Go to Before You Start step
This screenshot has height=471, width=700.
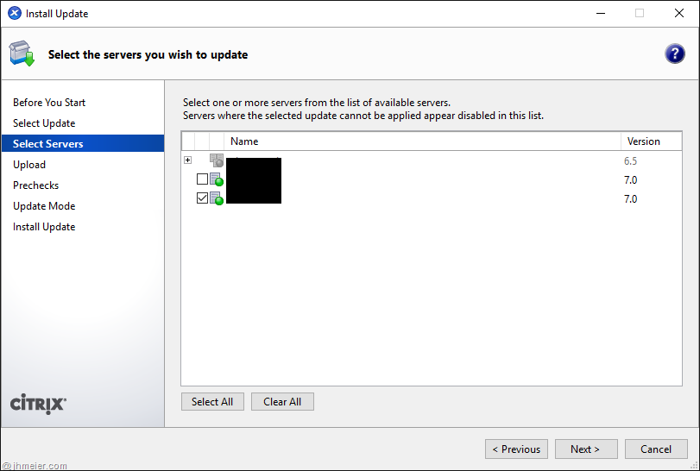point(49,103)
